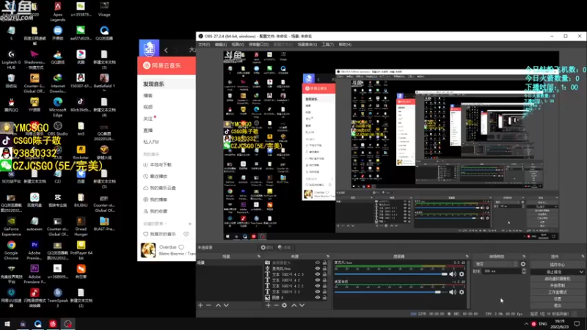Open the 视图(V) menu in OBS
Screen dimensions: 587x330
point(237,45)
